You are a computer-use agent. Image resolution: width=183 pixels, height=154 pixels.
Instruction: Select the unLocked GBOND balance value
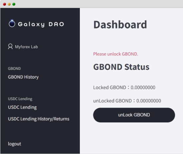pos(149,101)
